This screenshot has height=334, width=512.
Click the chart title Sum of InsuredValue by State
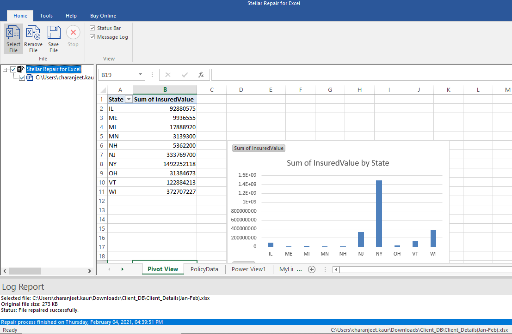tap(338, 163)
